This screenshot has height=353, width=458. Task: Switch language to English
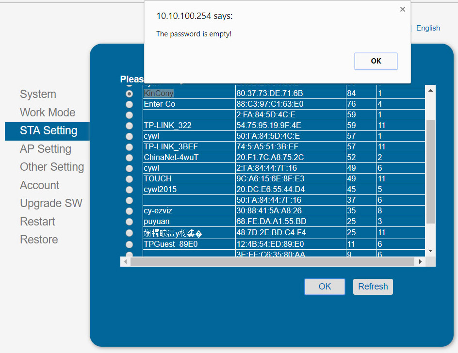pyautogui.click(x=428, y=28)
